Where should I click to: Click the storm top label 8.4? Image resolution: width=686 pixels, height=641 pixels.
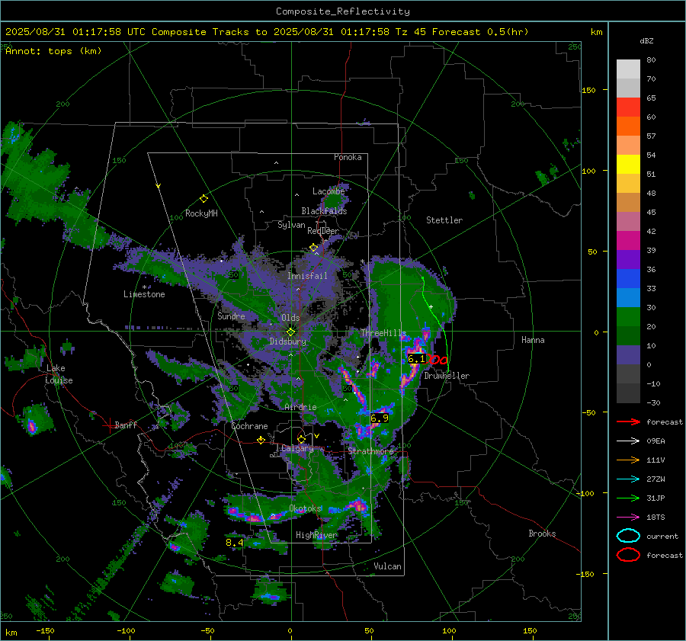click(x=235, y=543)
